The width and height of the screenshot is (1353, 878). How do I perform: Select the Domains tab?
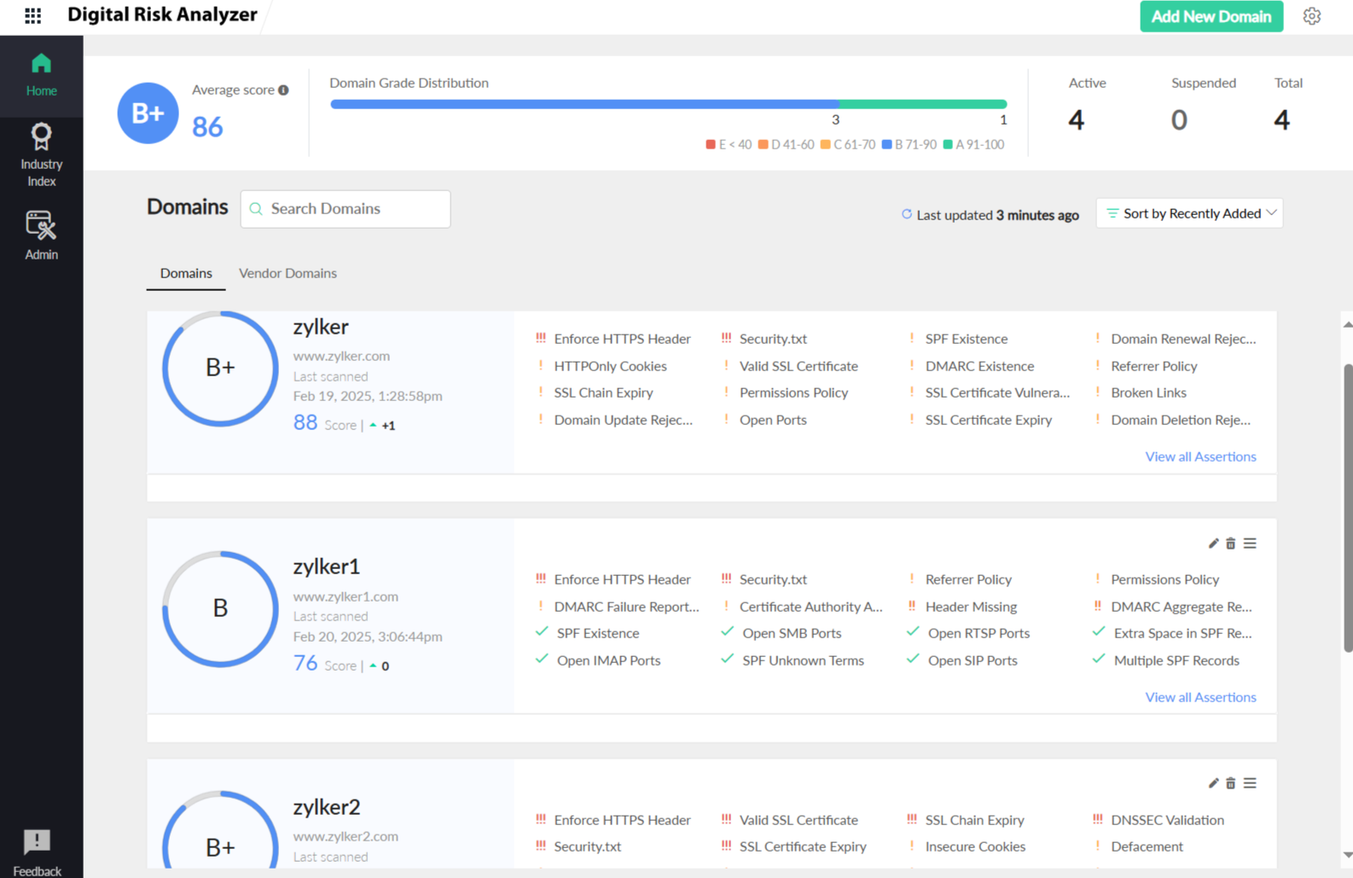tap(186, 273)
